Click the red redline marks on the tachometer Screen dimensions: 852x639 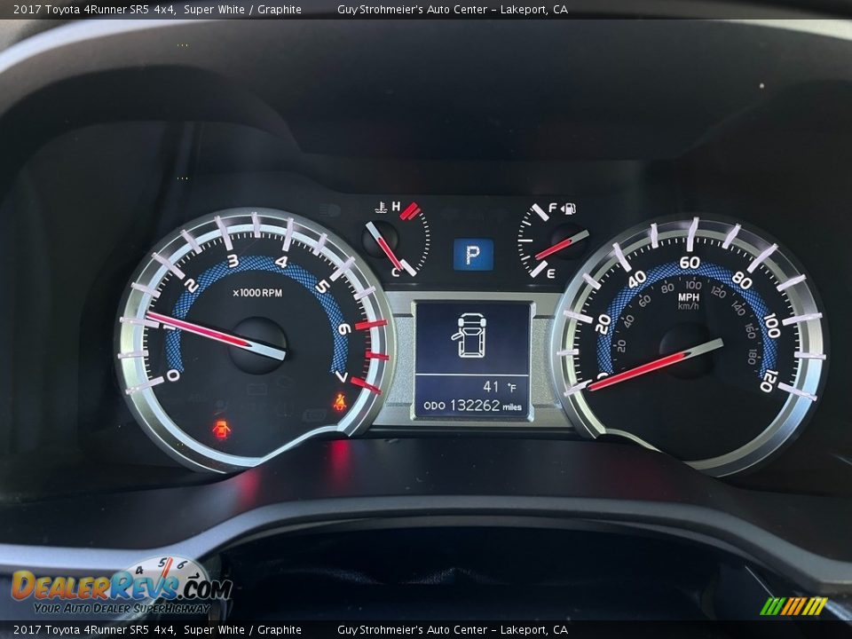pyautogui.click(x=369, y=356)
